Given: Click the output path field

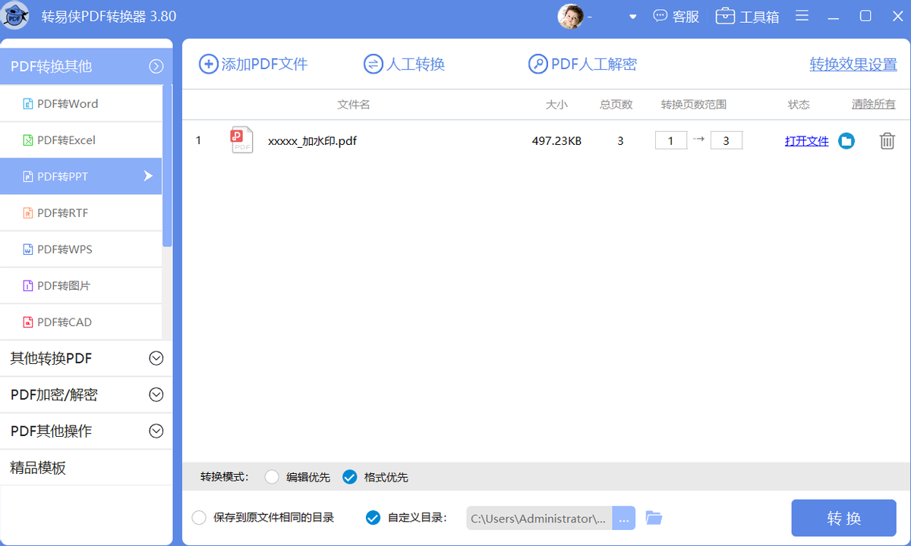Looking at the screenshot, I should click(539, 519).
